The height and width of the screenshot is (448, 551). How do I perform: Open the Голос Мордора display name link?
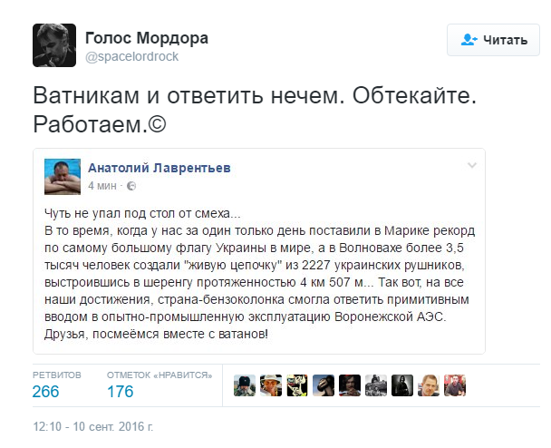coord(146,38)
